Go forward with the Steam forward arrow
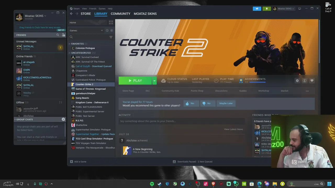The height and width of the screenshot is (188, 335). coord(77,14)
